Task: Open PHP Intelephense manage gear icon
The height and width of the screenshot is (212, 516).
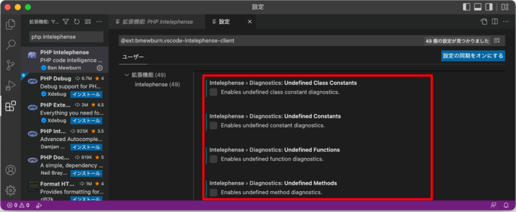Action: (x=100, y=68)
